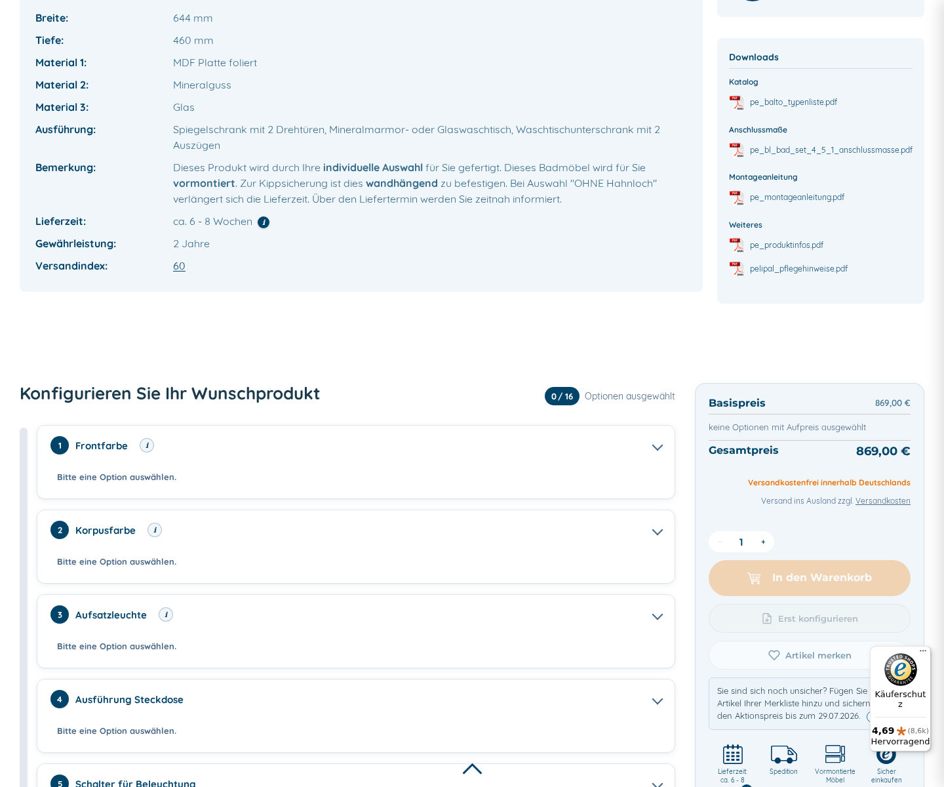
Task: Click heart icon on Artikel merken
Action: pos(774,655)
